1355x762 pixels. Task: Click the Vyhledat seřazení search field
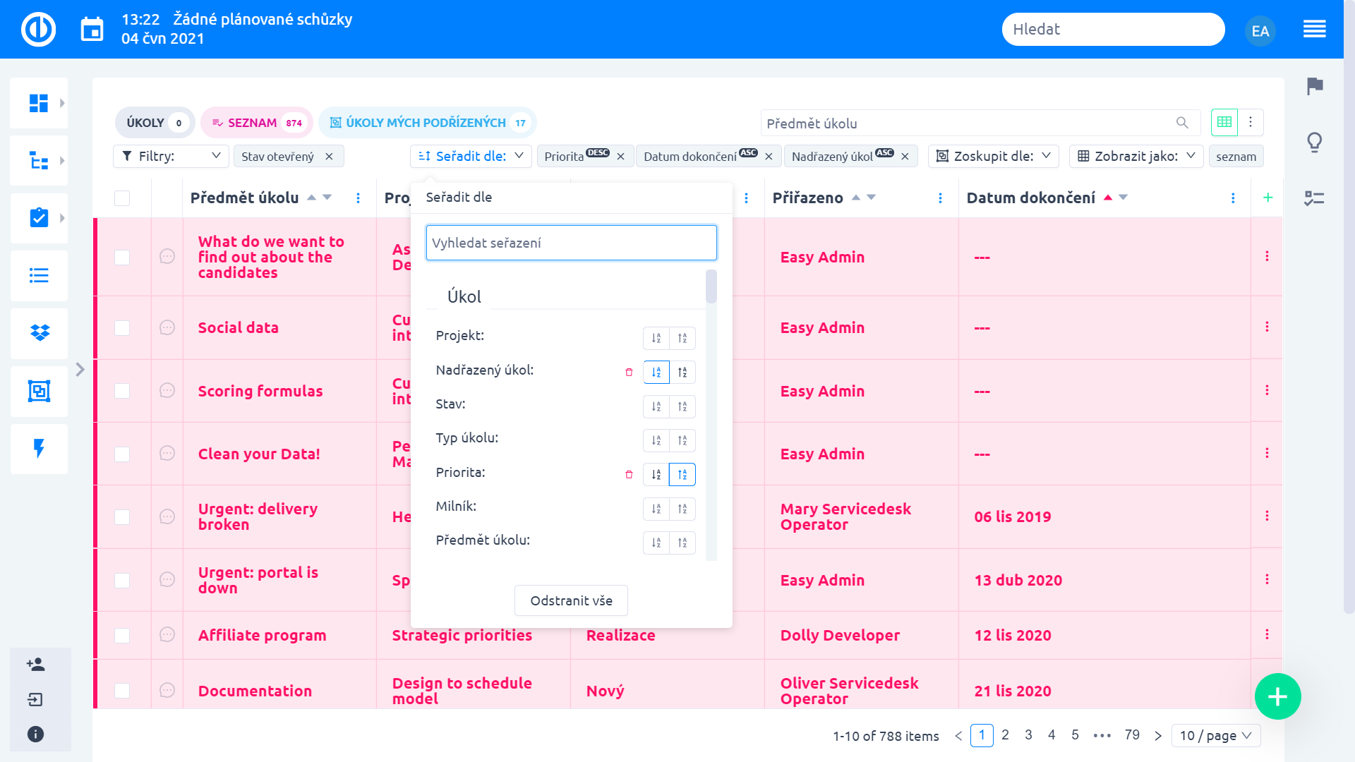pyautogui.click(x=571, y=243)
